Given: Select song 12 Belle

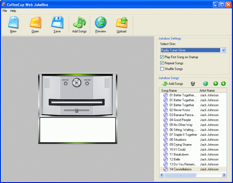Looking at the screenshot, I should pyautogui.click(x=175, y=159).
